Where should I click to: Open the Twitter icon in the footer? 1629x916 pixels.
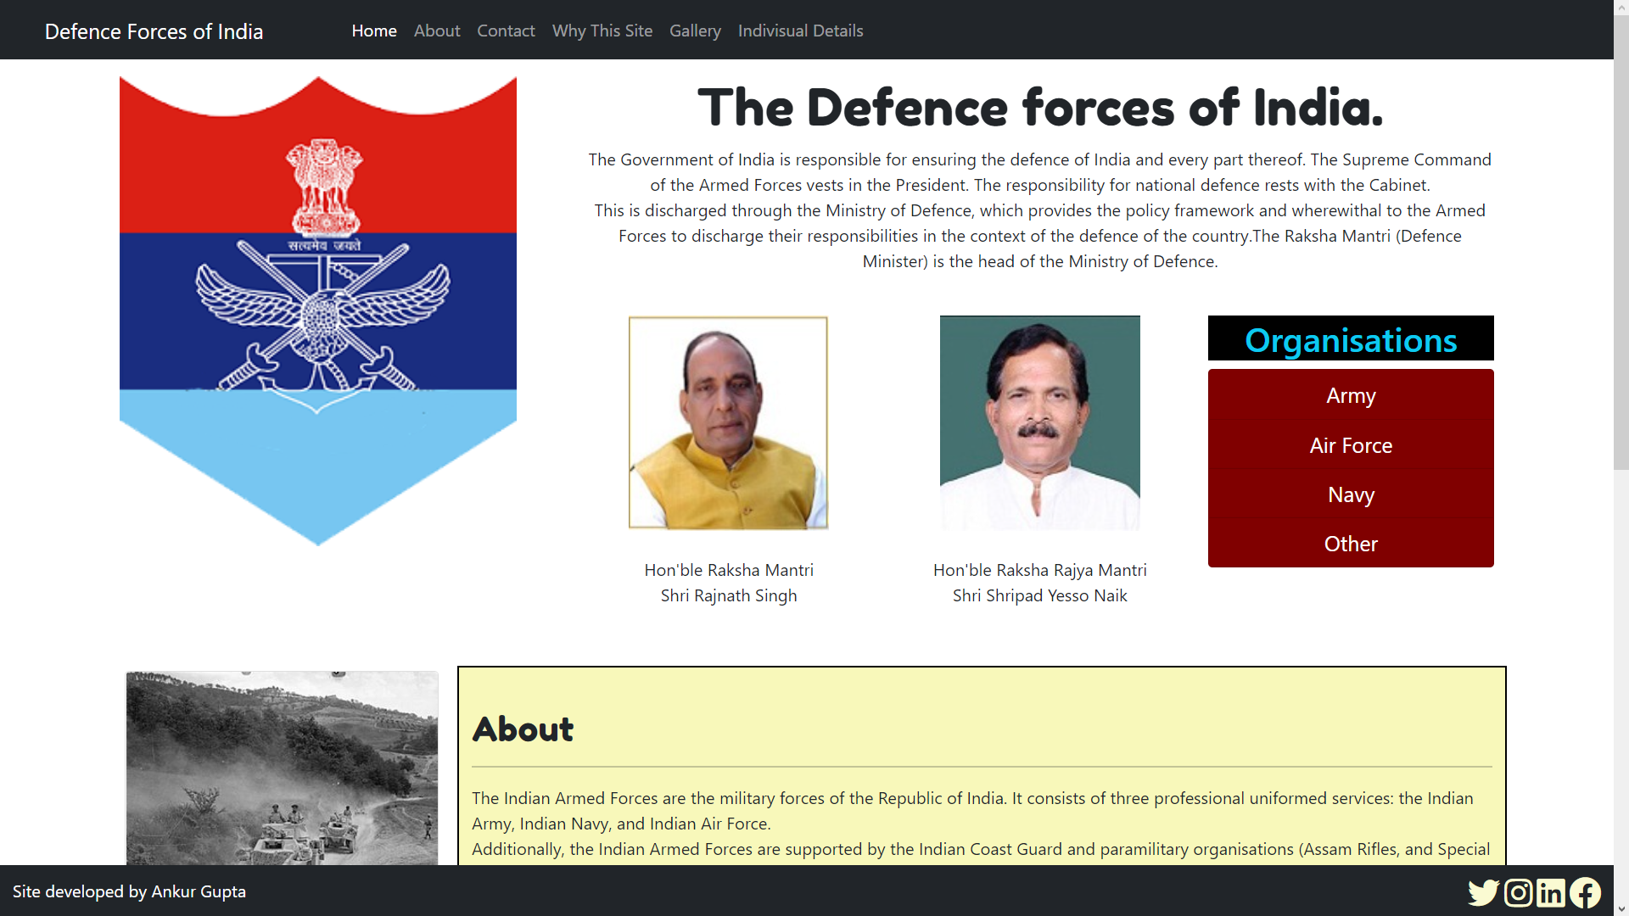[x=1484, y=892]
